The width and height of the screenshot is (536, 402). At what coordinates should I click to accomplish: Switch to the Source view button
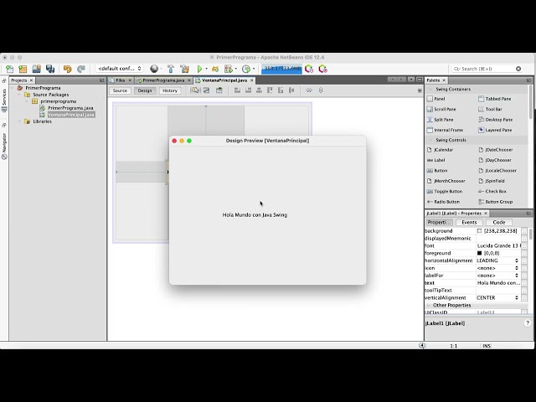coord(120,90)
